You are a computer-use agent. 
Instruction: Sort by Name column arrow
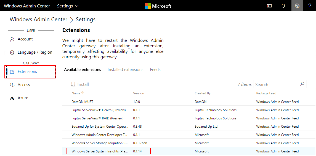click(83, 93)
